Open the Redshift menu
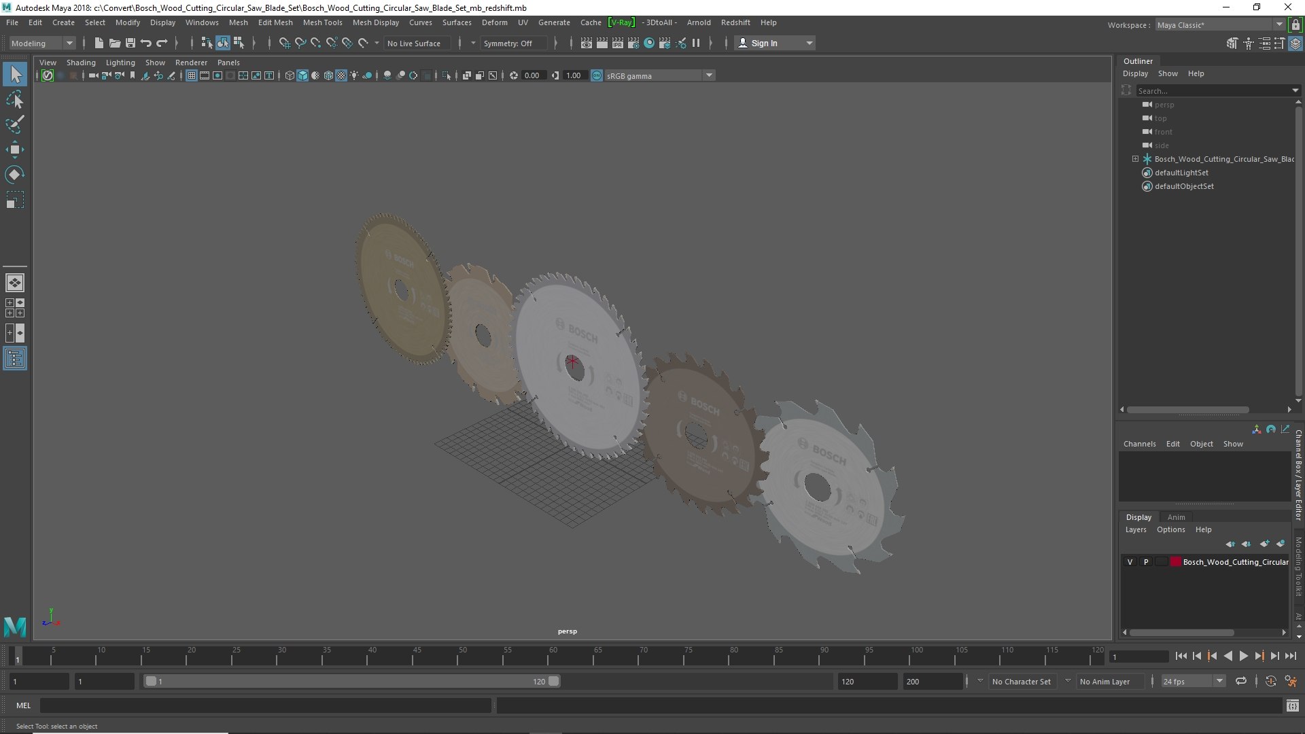1305x734 pixels. tap(735, 22)
